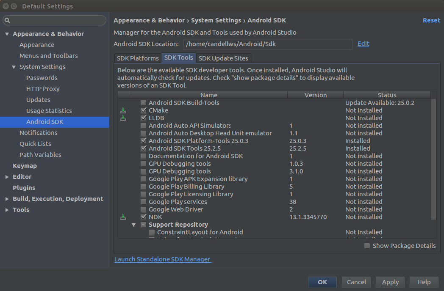Screen dimensions: 444x291
Task: Click NDK version 13.1.3345770 cell
Action: pyautogui.click(x=308, y=217)
